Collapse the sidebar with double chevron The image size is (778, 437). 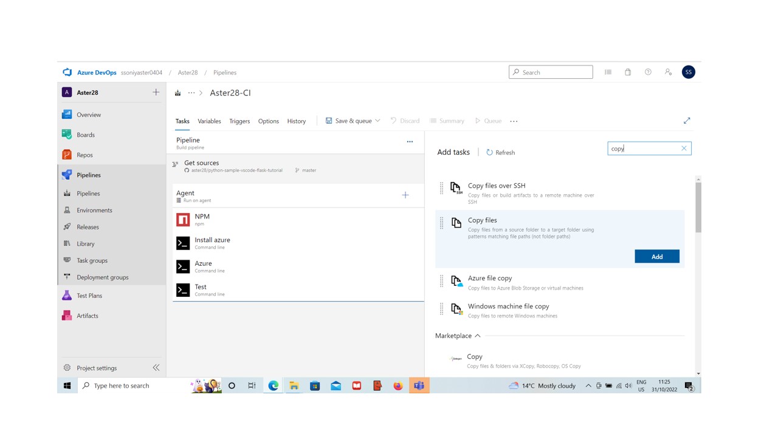[156, 368]
